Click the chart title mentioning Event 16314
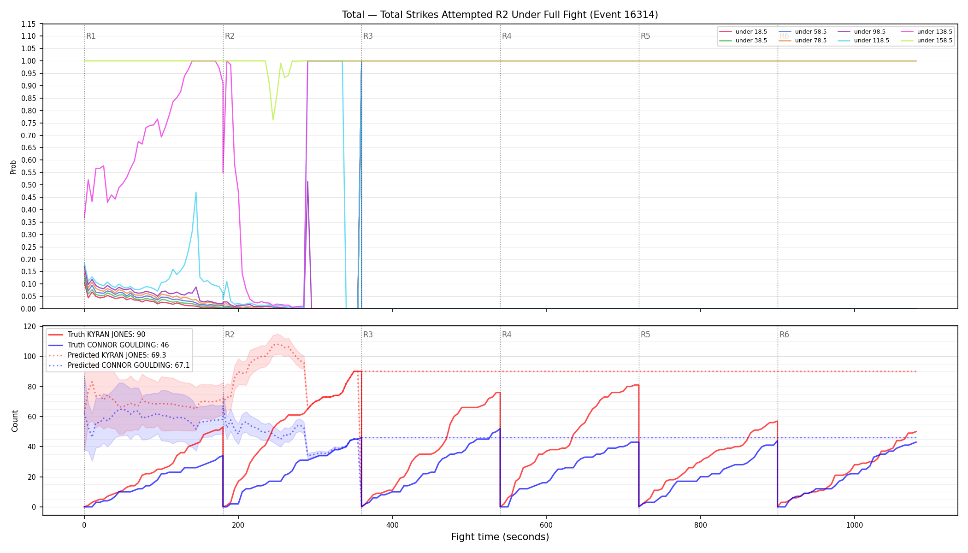 500,15
